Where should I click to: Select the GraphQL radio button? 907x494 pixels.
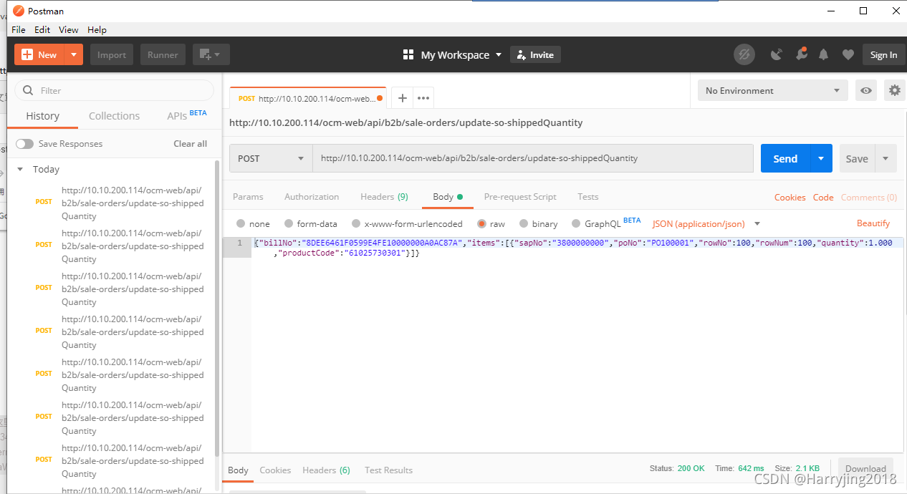(577, 223)
